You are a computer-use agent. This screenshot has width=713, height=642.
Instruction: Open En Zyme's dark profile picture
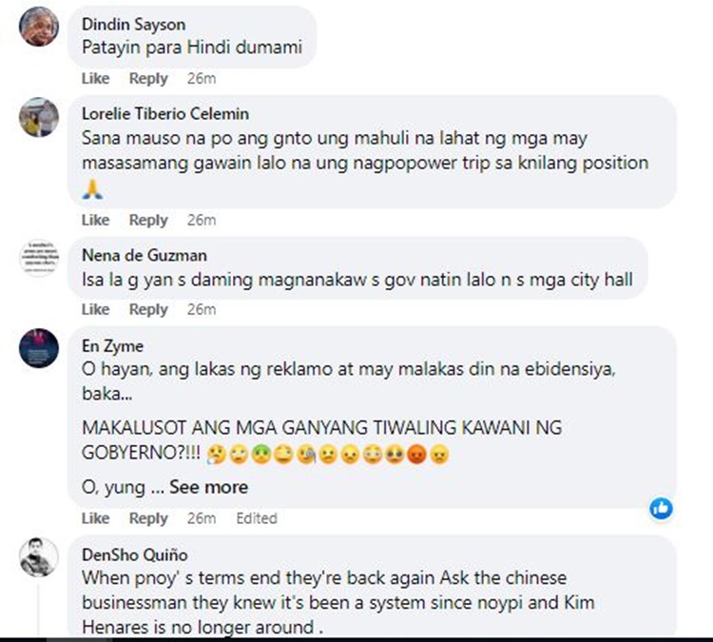[x=39, y=348]
